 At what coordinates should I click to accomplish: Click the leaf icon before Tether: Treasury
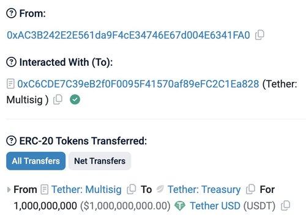[160, 189]
